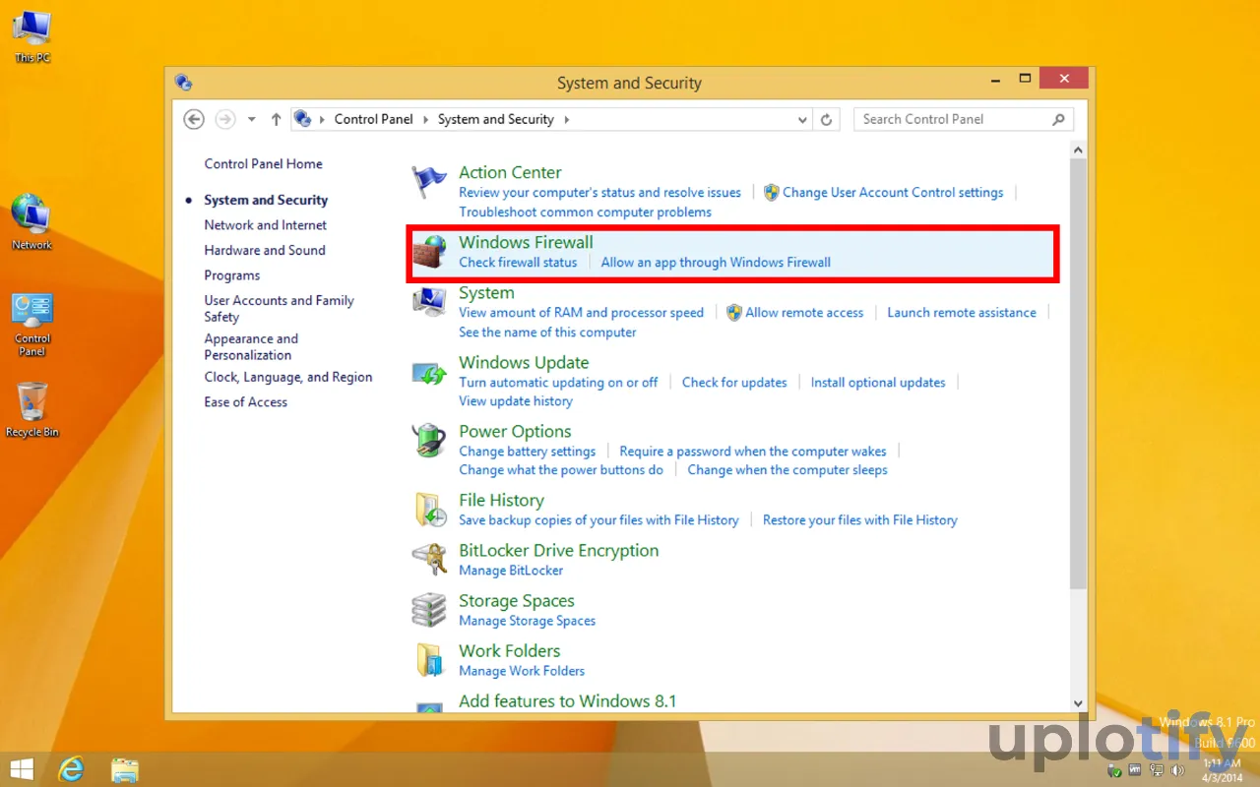Open Appearance and Personalization category
The image size is (1260, 787).
coord(251,347)
